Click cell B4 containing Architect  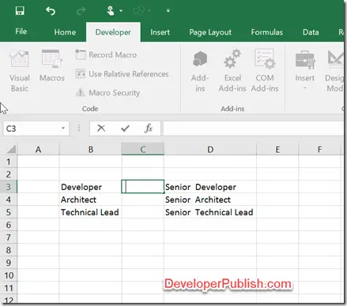(x=91, y=200)
